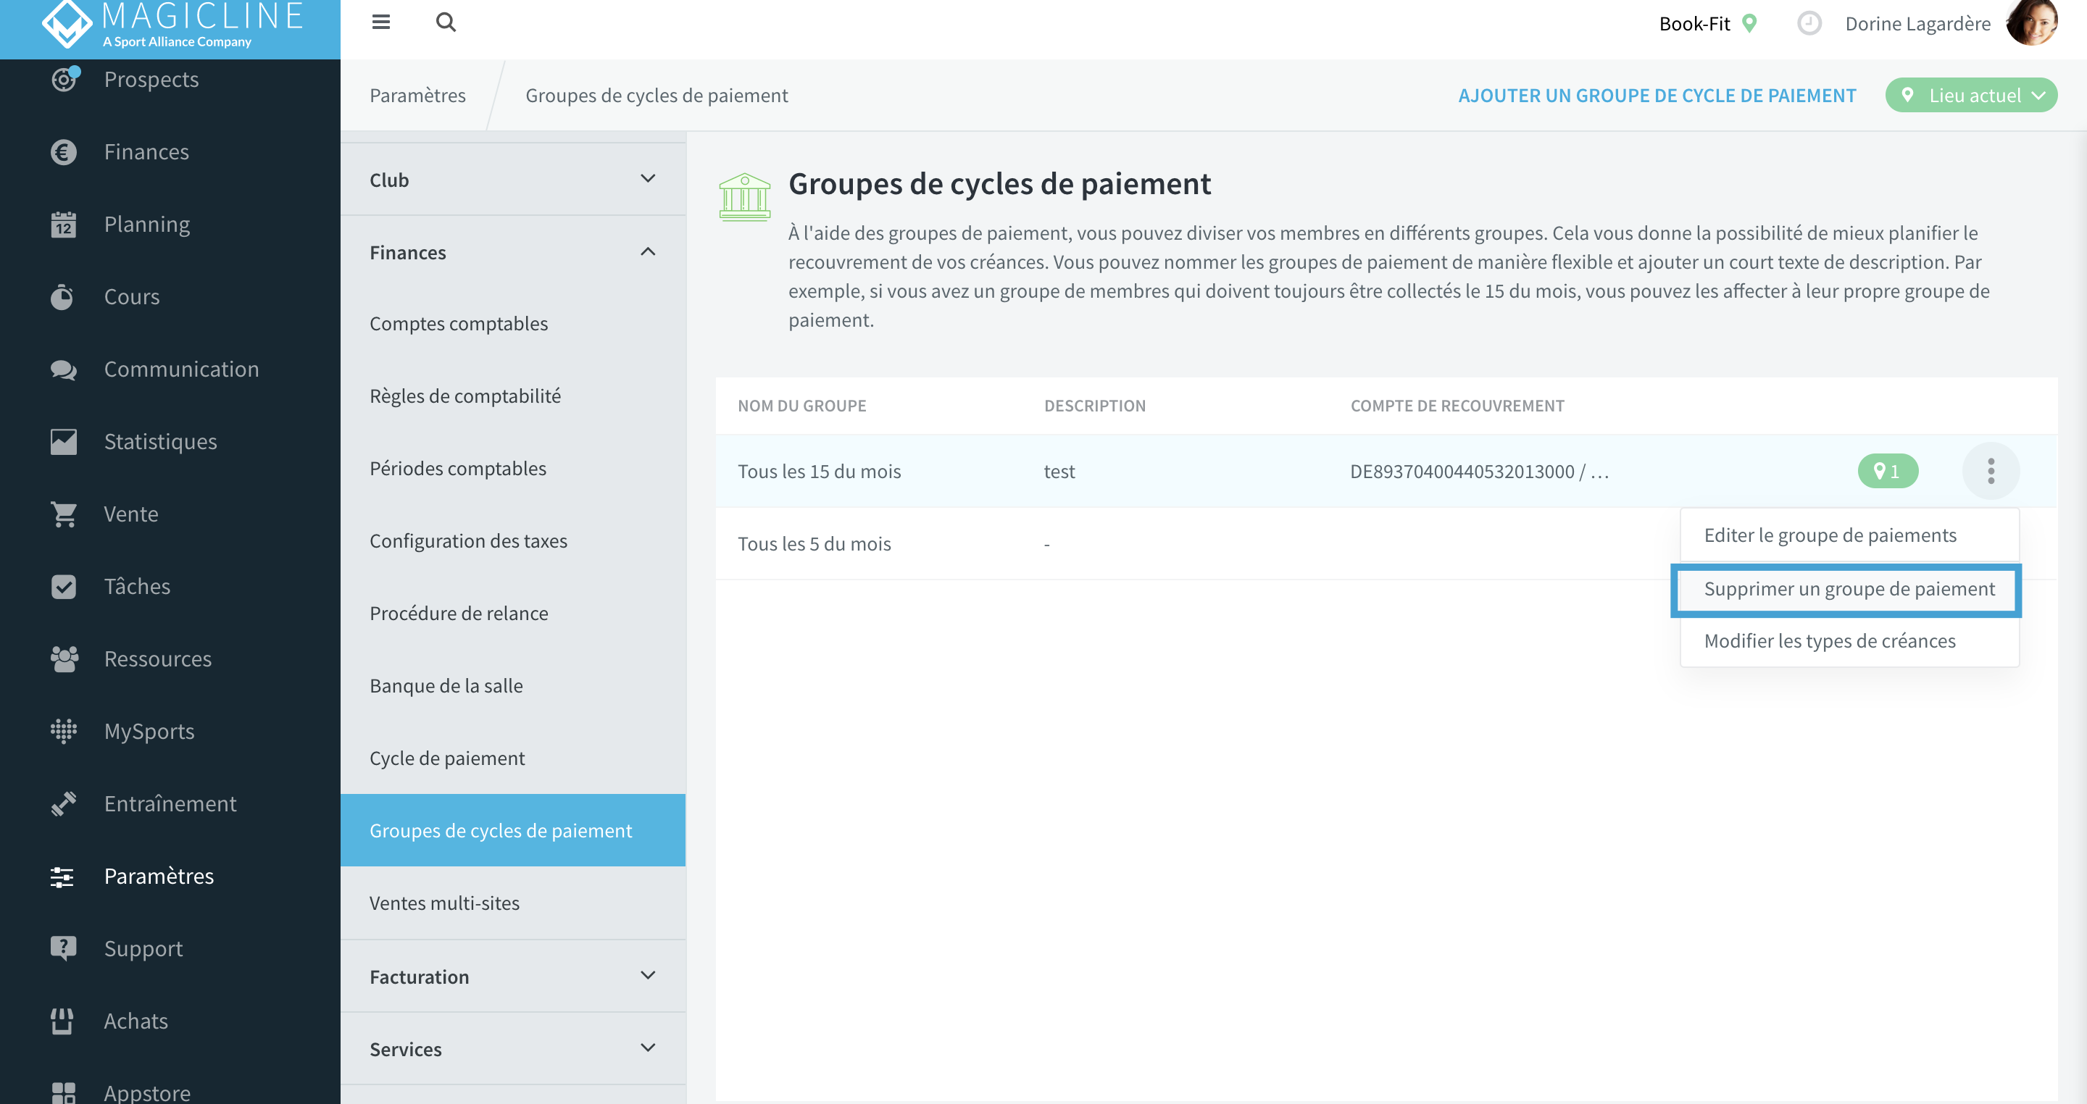Screen dimensions: 2087x1104
Task: Select the Tous les 5 du mois row
Action: [x=1386, y=543]
